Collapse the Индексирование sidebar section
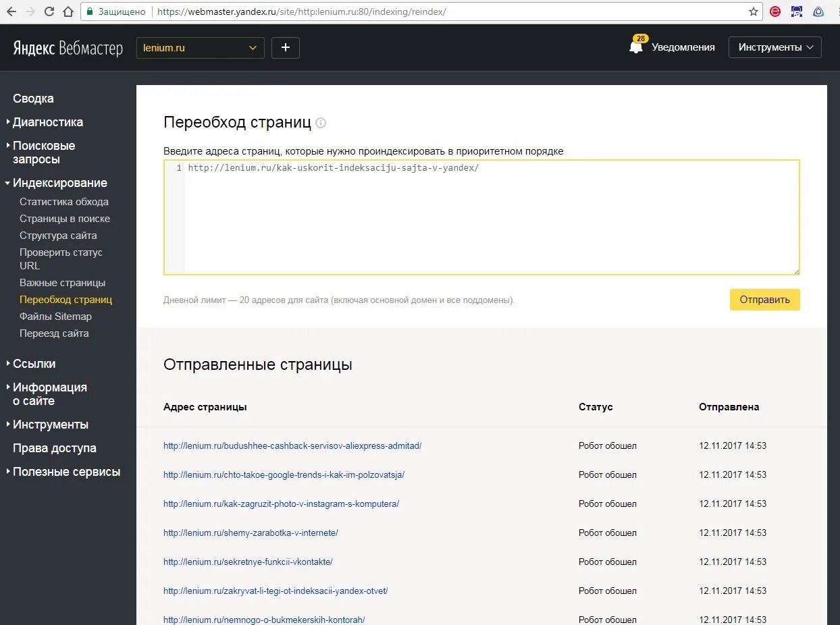The height and width of the screenshot is (625, 840). pos(56,183)
